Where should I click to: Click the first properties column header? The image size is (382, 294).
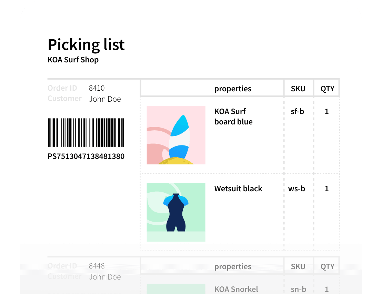coord(233,89)
